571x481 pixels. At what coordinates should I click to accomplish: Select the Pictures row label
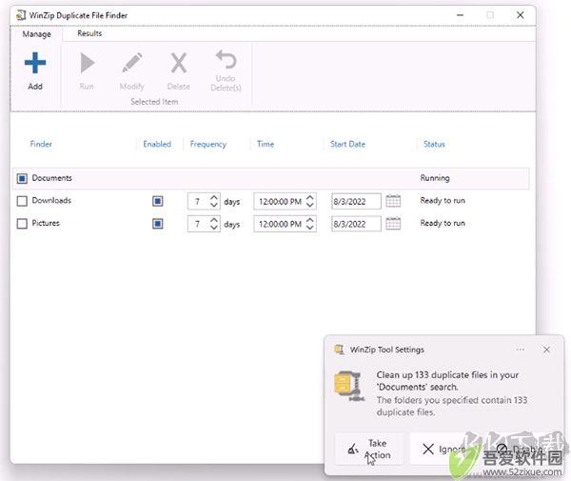pyautogui.click(x=46, y=223)
